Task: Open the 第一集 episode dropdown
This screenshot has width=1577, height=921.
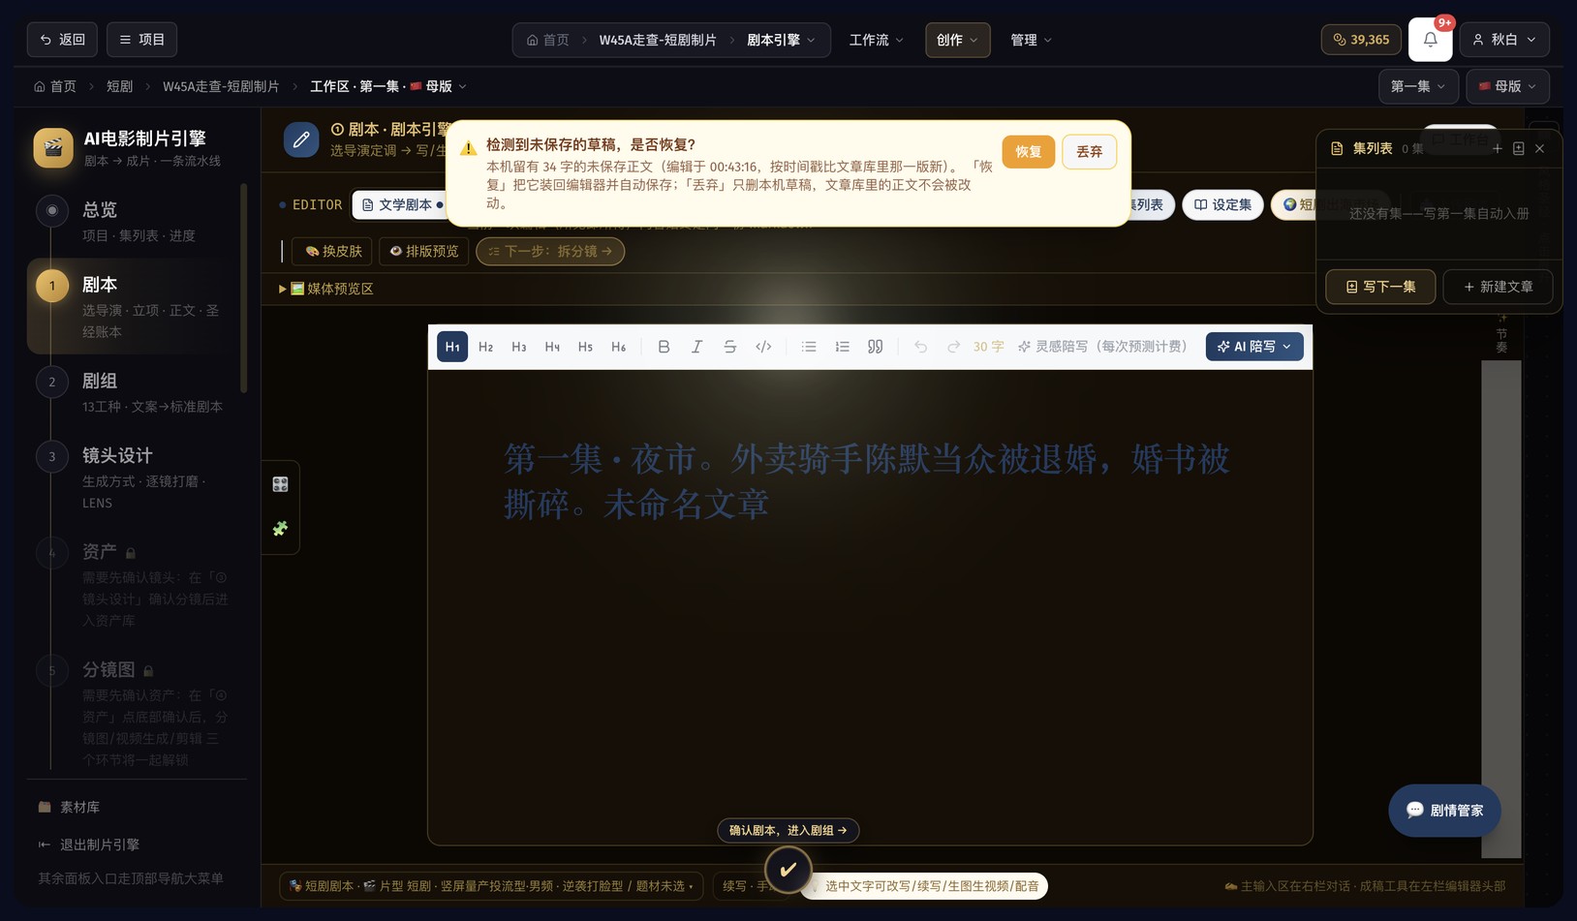Action: click(1418, 86)
